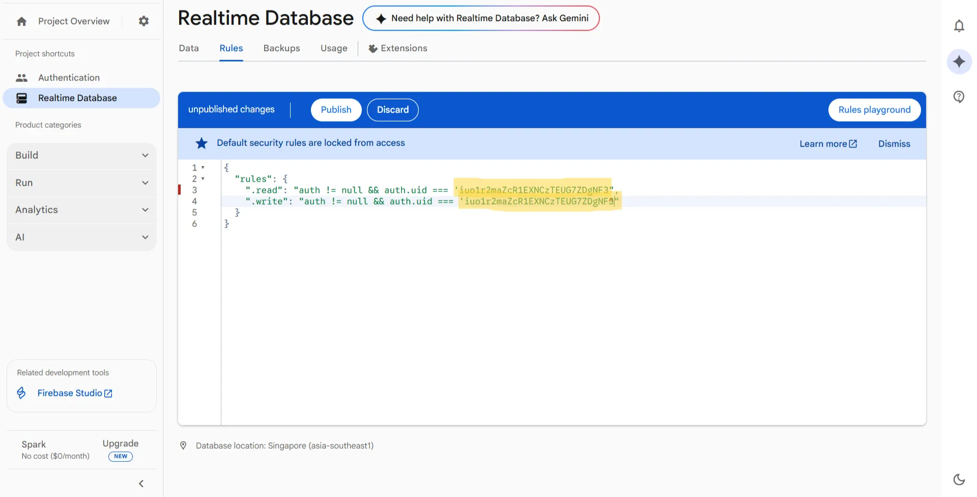
Task: Click the Project Overview home icon
Action: click(21, 21)
